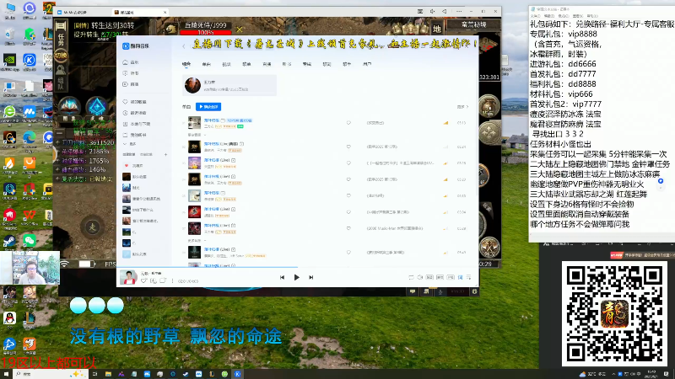
Task: Click the 酷我音乐 logo in the music player
Action: click(136, 45)
